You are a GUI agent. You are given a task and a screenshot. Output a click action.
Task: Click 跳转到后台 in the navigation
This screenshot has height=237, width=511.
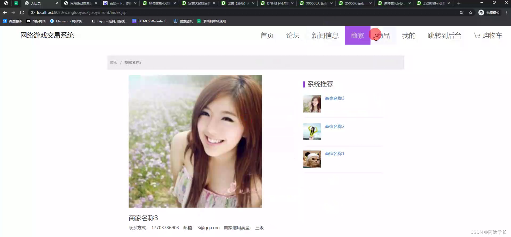click(444, 35)
